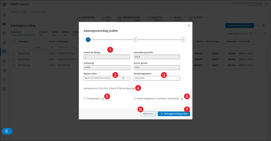Image resolution: width=271 pixels, height=141 pixels.
Task: Clear the Eigenes Konto selection icon
Action: [123, 78]
